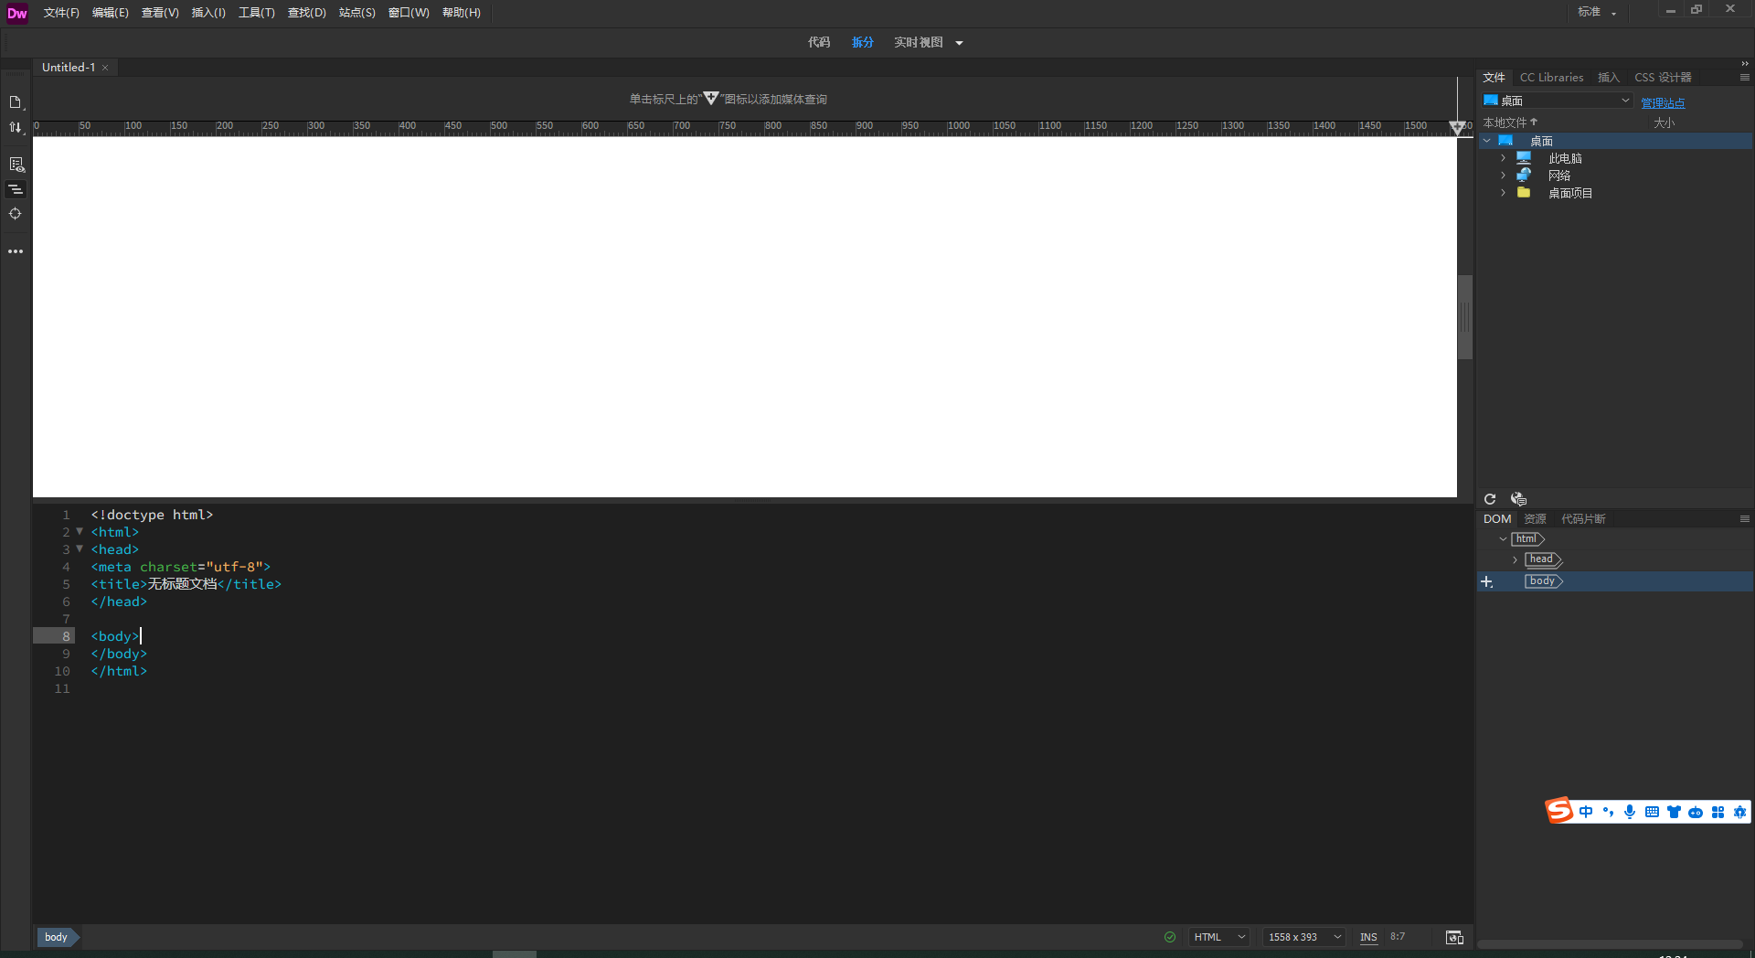Switch to 拆分 split view
1755x958 pixels.
point(863,43)
